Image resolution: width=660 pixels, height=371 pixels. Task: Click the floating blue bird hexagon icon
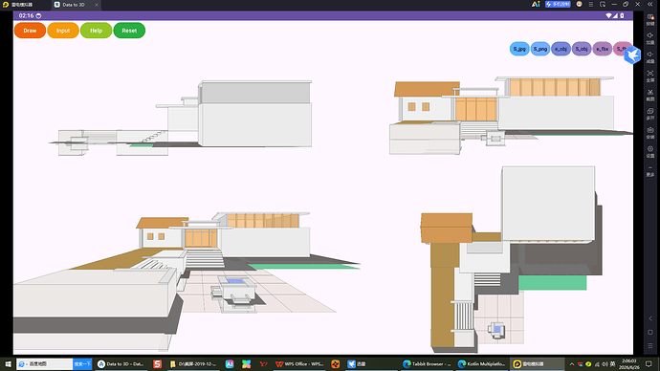click(632, 55)
